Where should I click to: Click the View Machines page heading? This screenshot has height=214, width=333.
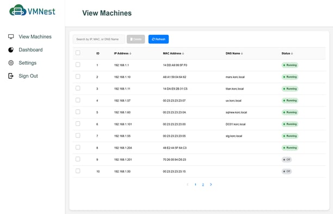107,13
